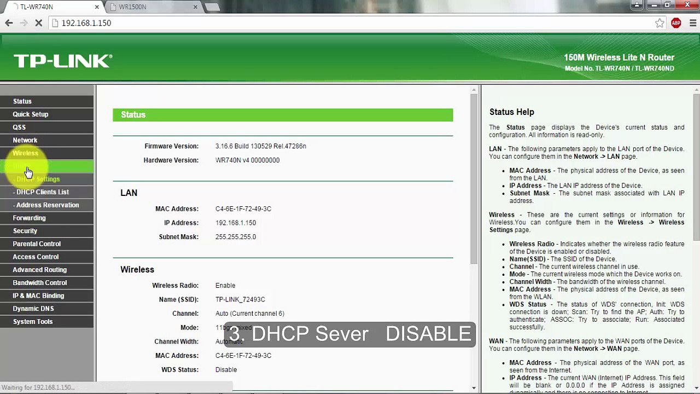Expand the Advanced Routing menu

coord(40,270)
